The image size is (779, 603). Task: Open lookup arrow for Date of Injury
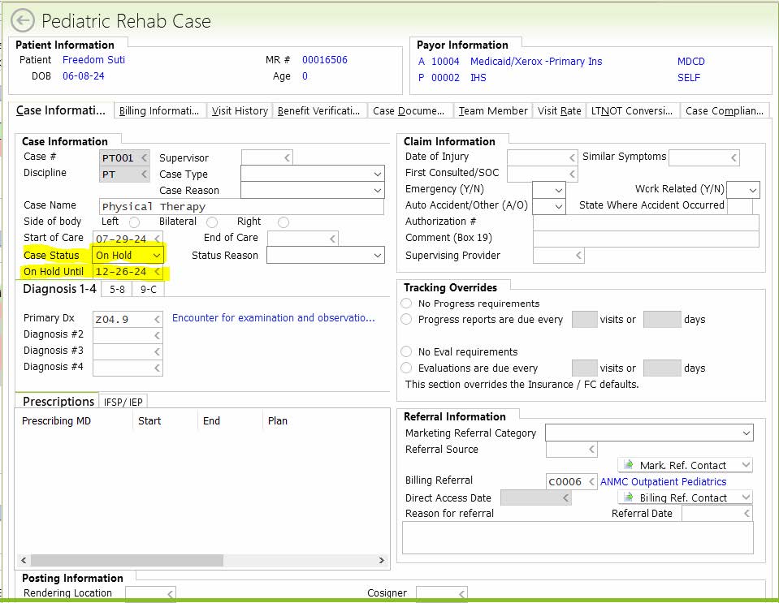[571, 157]
